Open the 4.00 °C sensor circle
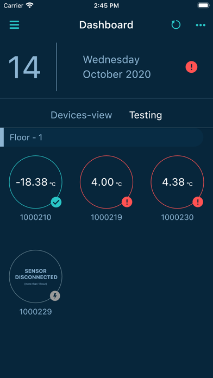The width and height of the screenshot is (213, 378). (106, 182)
